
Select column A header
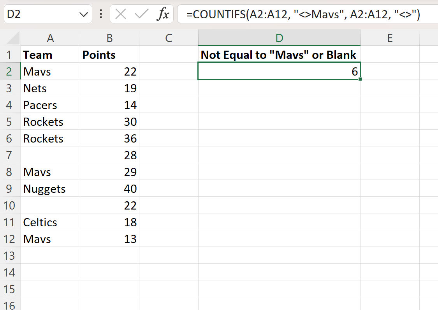[50, 38]
